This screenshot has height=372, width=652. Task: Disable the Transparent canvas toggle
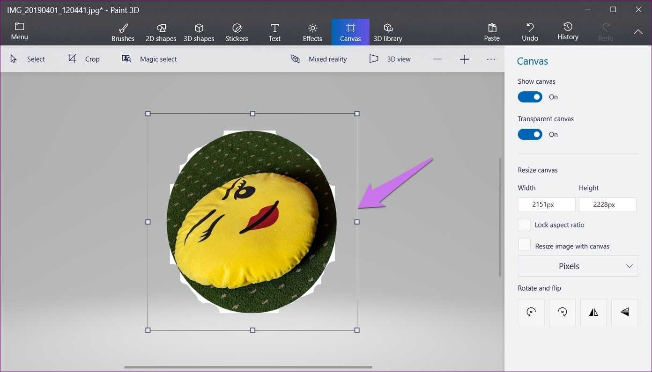pos(530,134)
